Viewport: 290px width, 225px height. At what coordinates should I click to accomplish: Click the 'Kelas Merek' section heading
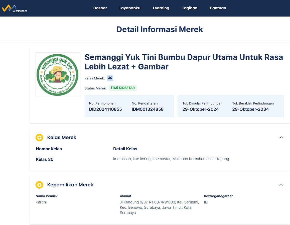pyautogui.click(x=62, y=138)
